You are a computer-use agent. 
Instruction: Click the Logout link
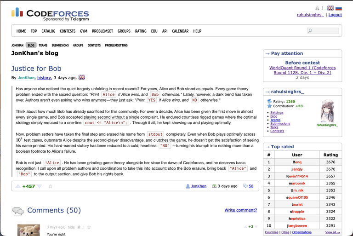coord(335,15)
